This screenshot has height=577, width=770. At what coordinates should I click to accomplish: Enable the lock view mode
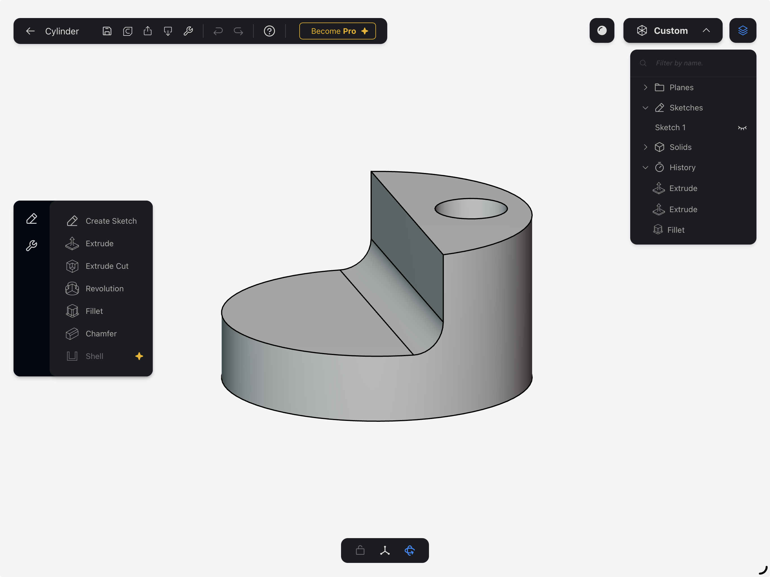click(x=360, y=551)
